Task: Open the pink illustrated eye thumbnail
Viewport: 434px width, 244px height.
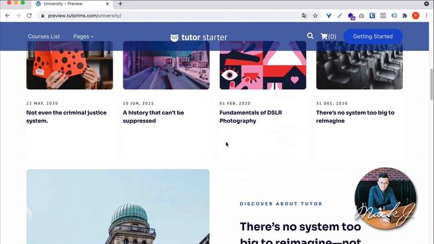Action: click(x=262, y=65)
